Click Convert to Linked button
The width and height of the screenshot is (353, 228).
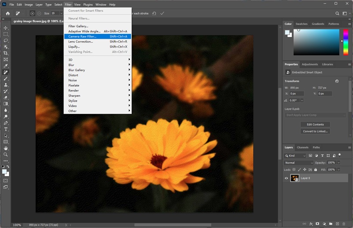tap(315, 131)
